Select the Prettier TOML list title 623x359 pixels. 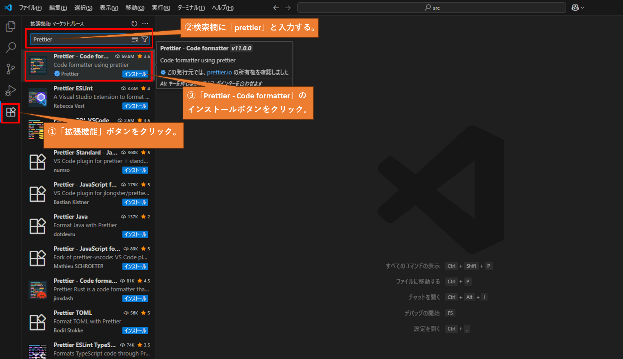point(73,313)
